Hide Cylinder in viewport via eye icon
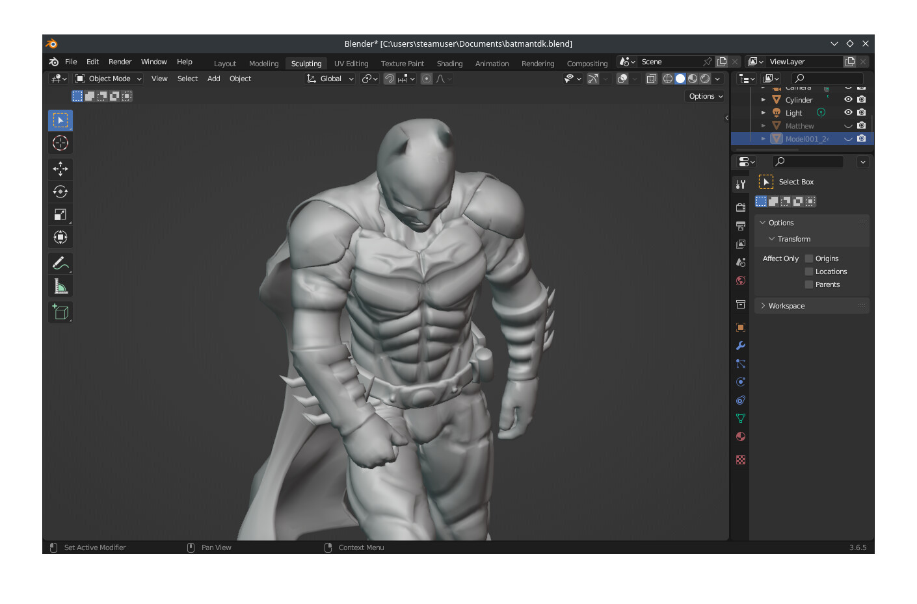The width and height of the screenshot is (917, 604). 848,99
